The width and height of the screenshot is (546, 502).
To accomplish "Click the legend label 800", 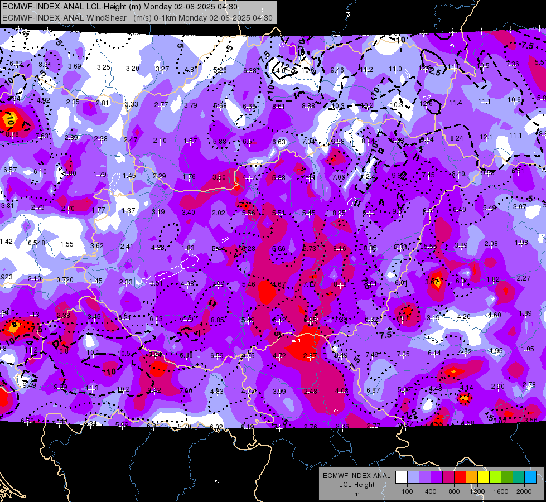I will tap(454, 491).
